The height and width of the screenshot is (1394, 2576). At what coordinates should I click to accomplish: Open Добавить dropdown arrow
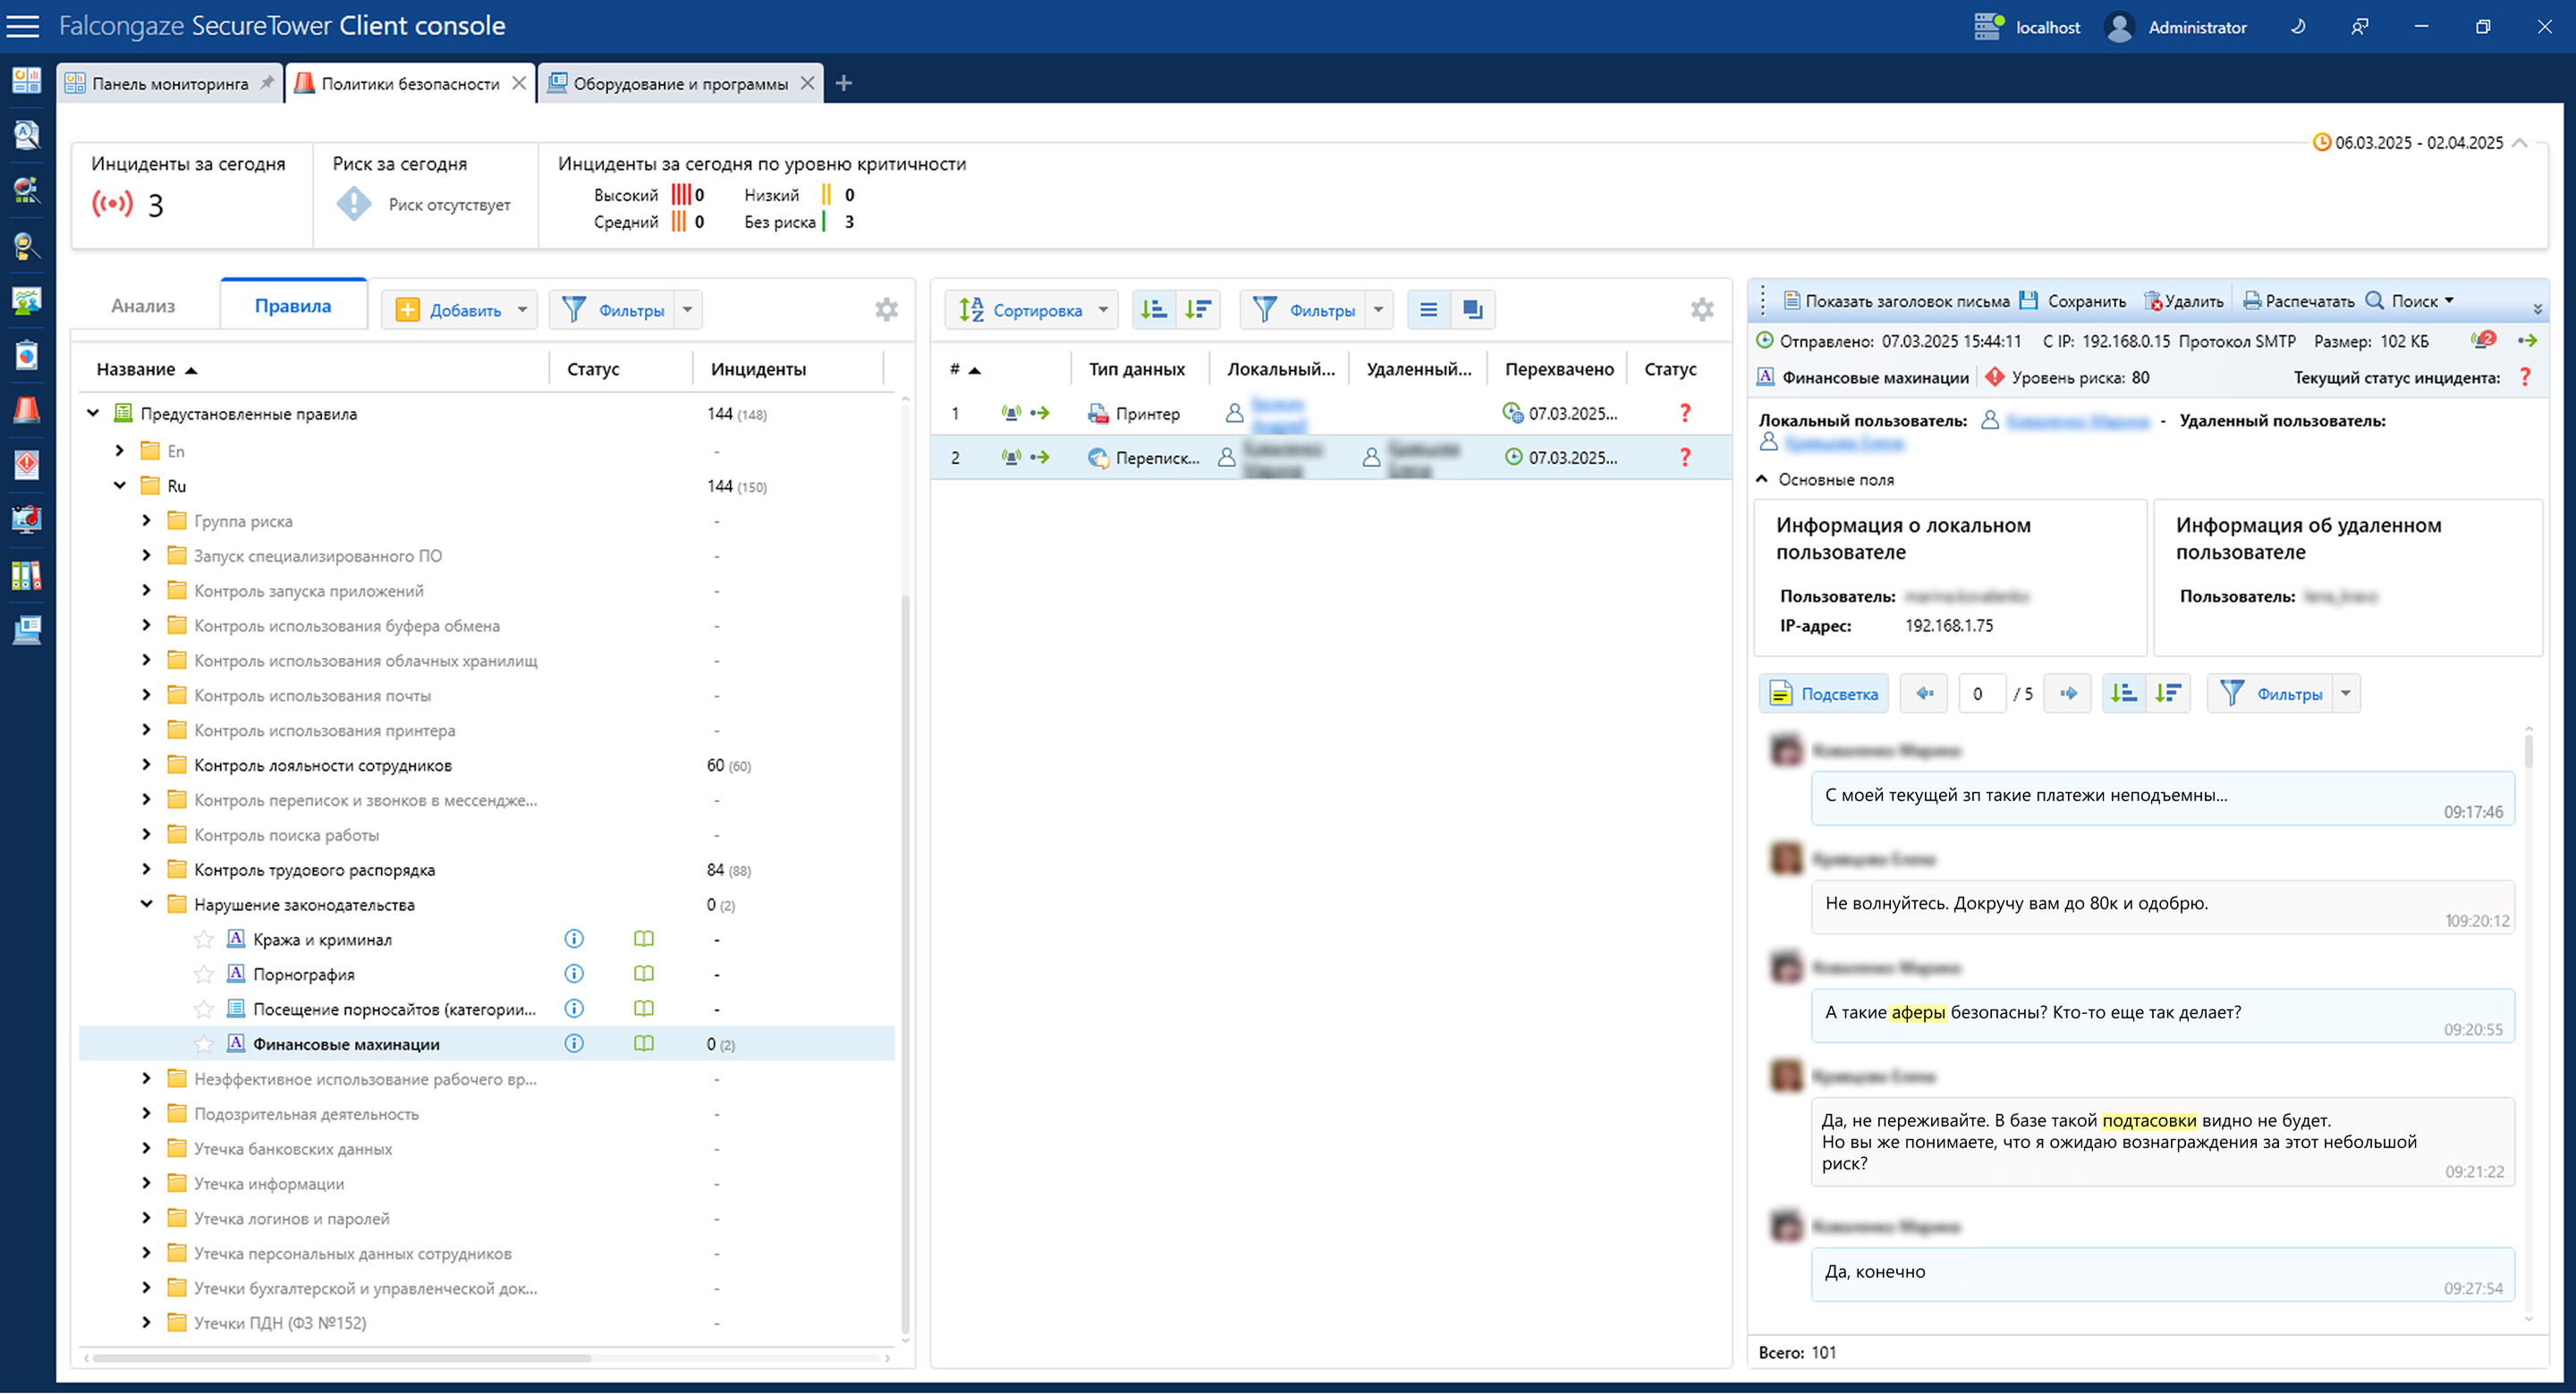[x=522, y=310]
